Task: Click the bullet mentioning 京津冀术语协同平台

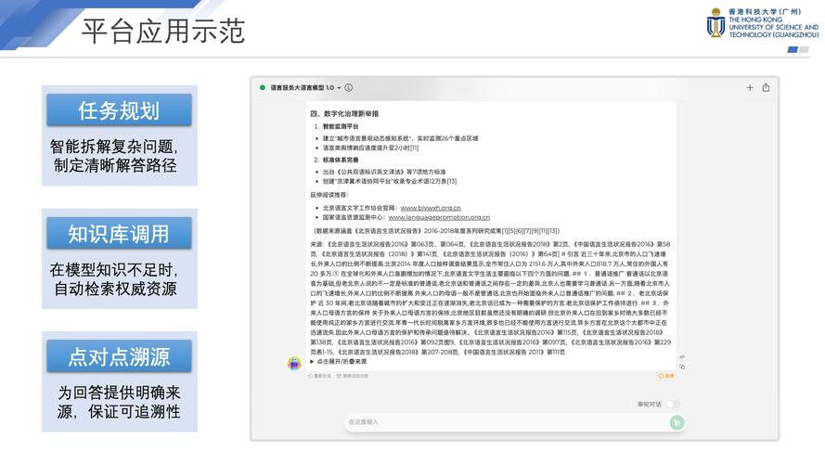Action: click(390, 182)
